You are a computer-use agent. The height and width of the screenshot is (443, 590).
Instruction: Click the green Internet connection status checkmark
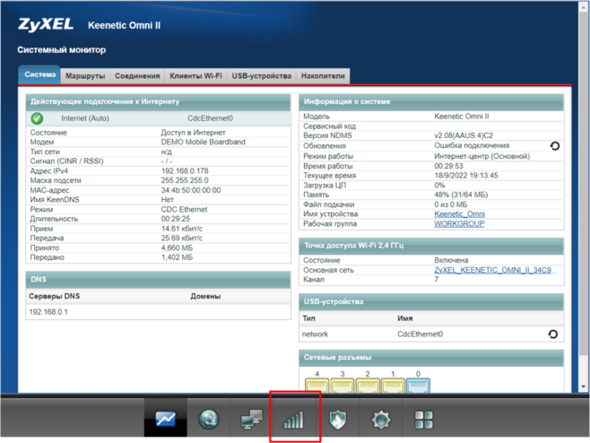pos(37,118)
